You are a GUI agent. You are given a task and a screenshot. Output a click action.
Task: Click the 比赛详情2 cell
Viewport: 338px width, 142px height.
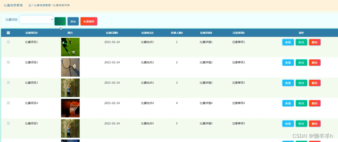click(206, 62)
